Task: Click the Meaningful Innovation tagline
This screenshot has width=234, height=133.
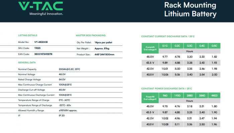Action: pos(46,14)
